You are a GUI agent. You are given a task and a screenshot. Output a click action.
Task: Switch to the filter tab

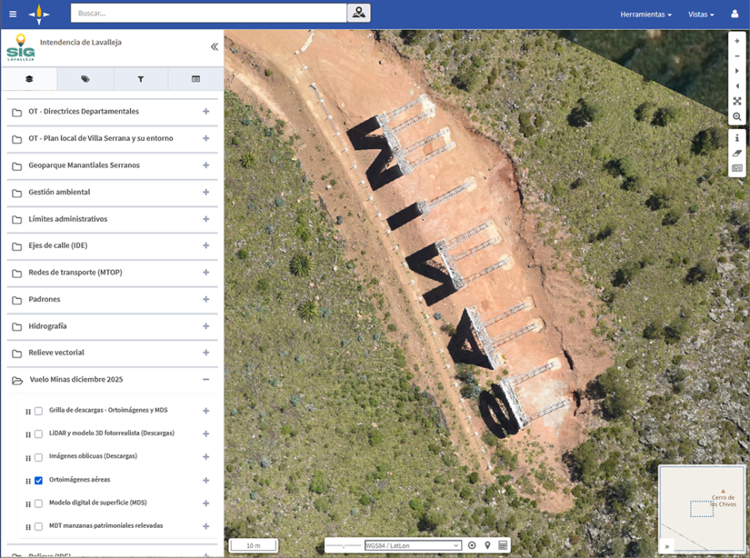140,78
